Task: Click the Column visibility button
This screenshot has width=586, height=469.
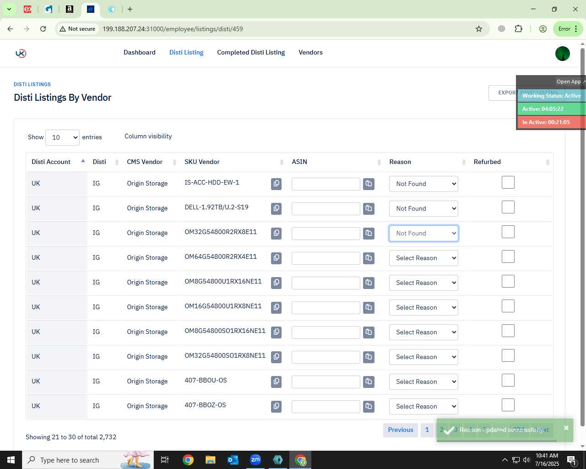Action: click(x=148, y=136)
